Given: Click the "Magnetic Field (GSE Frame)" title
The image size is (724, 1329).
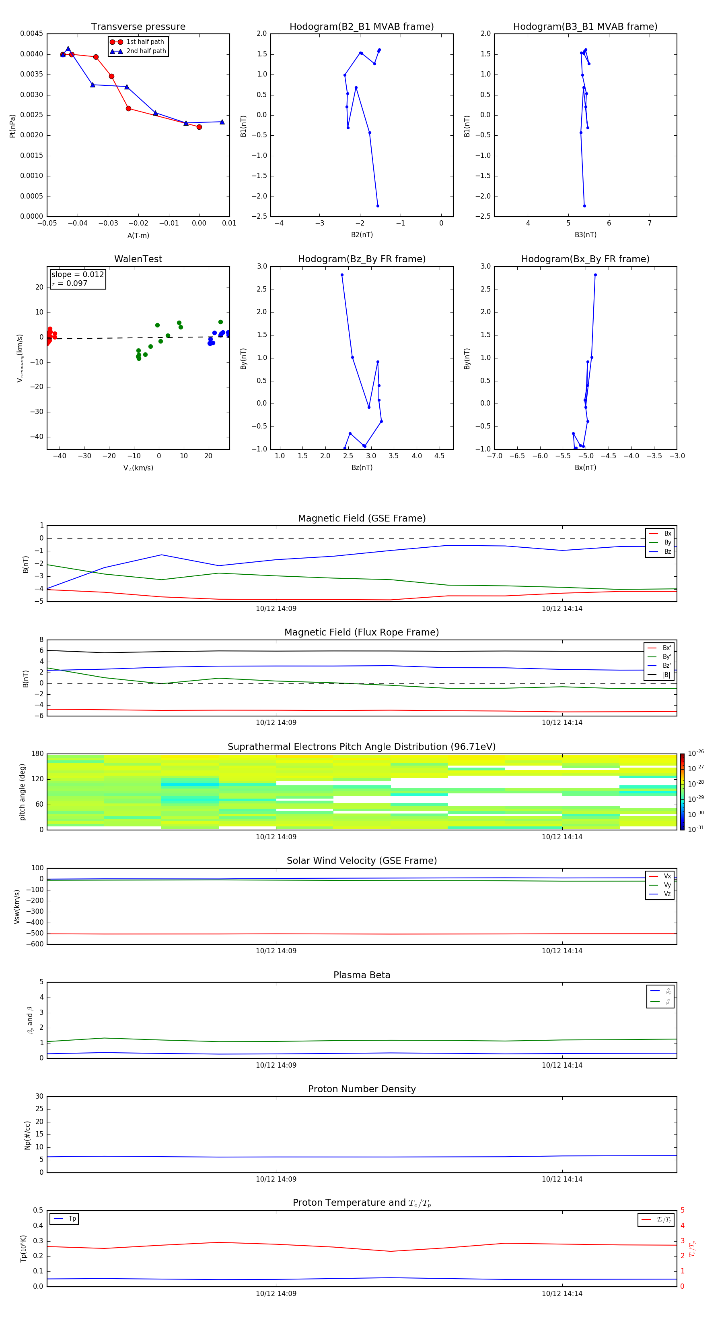Looking at the screenshot, I should pos(362,518).
